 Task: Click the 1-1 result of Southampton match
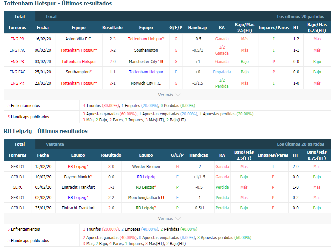click(x=112, y=72)
